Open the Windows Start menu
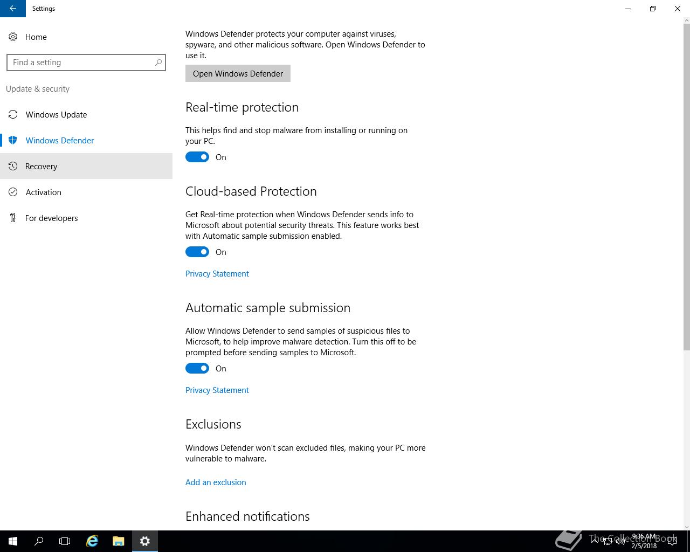 coord(13,541)
